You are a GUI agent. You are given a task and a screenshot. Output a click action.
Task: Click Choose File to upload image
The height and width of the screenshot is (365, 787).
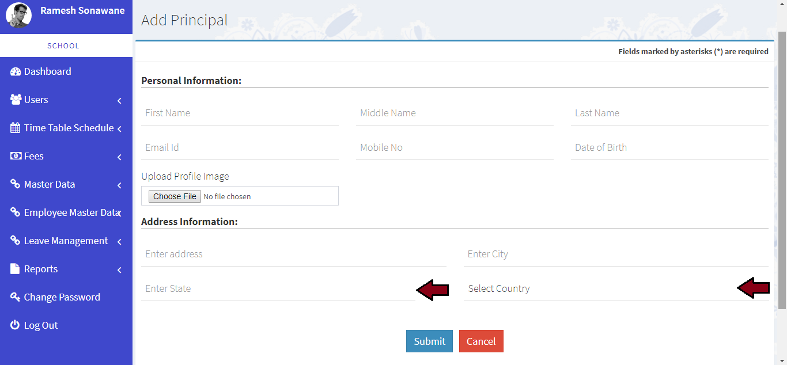175,196
